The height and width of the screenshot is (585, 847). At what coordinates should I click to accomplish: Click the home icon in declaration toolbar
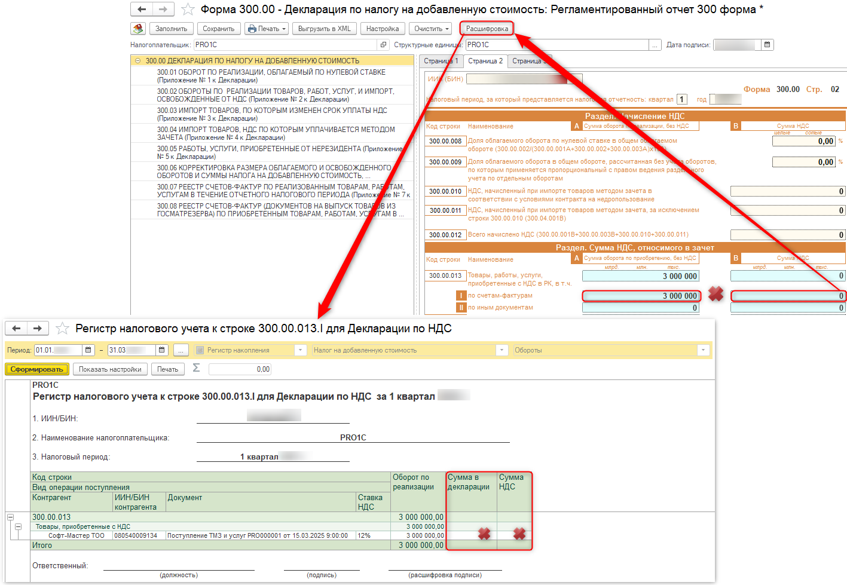[x=138, y=29]
